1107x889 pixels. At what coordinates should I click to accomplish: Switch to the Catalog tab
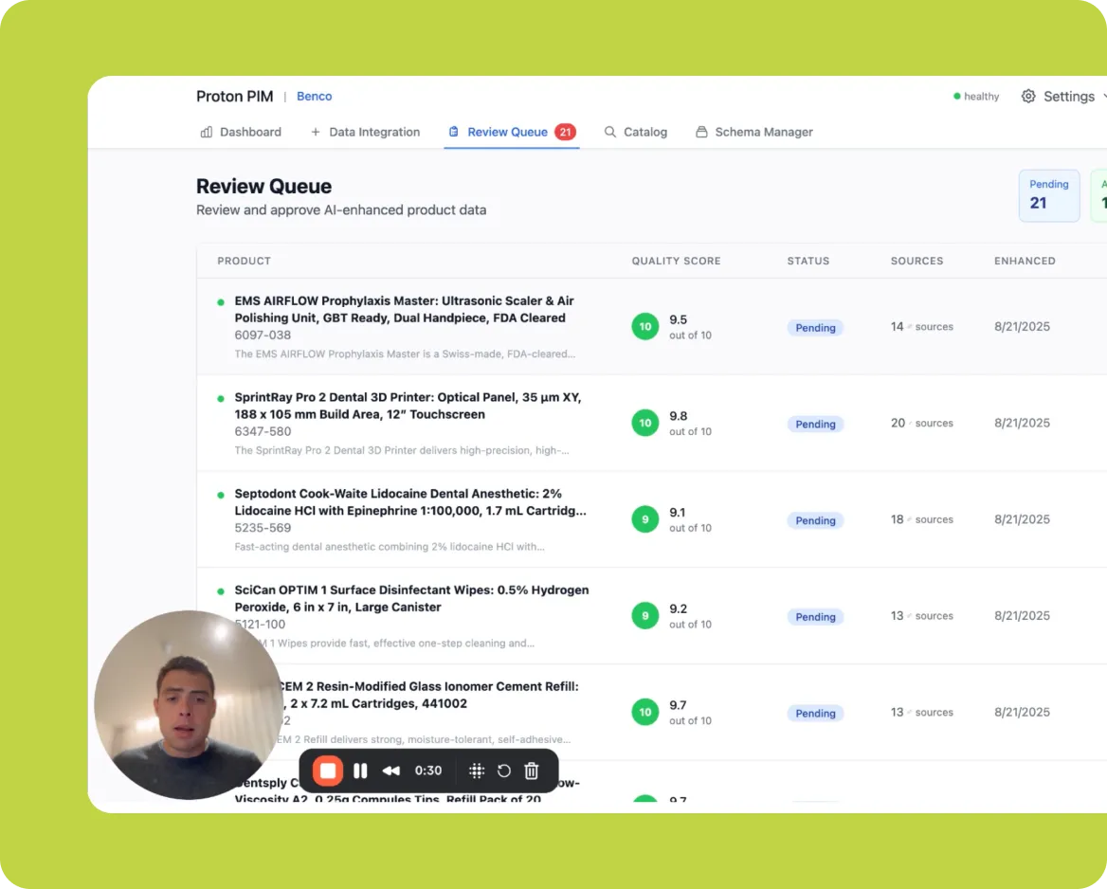pyautogui.click(x=635, y=132)
